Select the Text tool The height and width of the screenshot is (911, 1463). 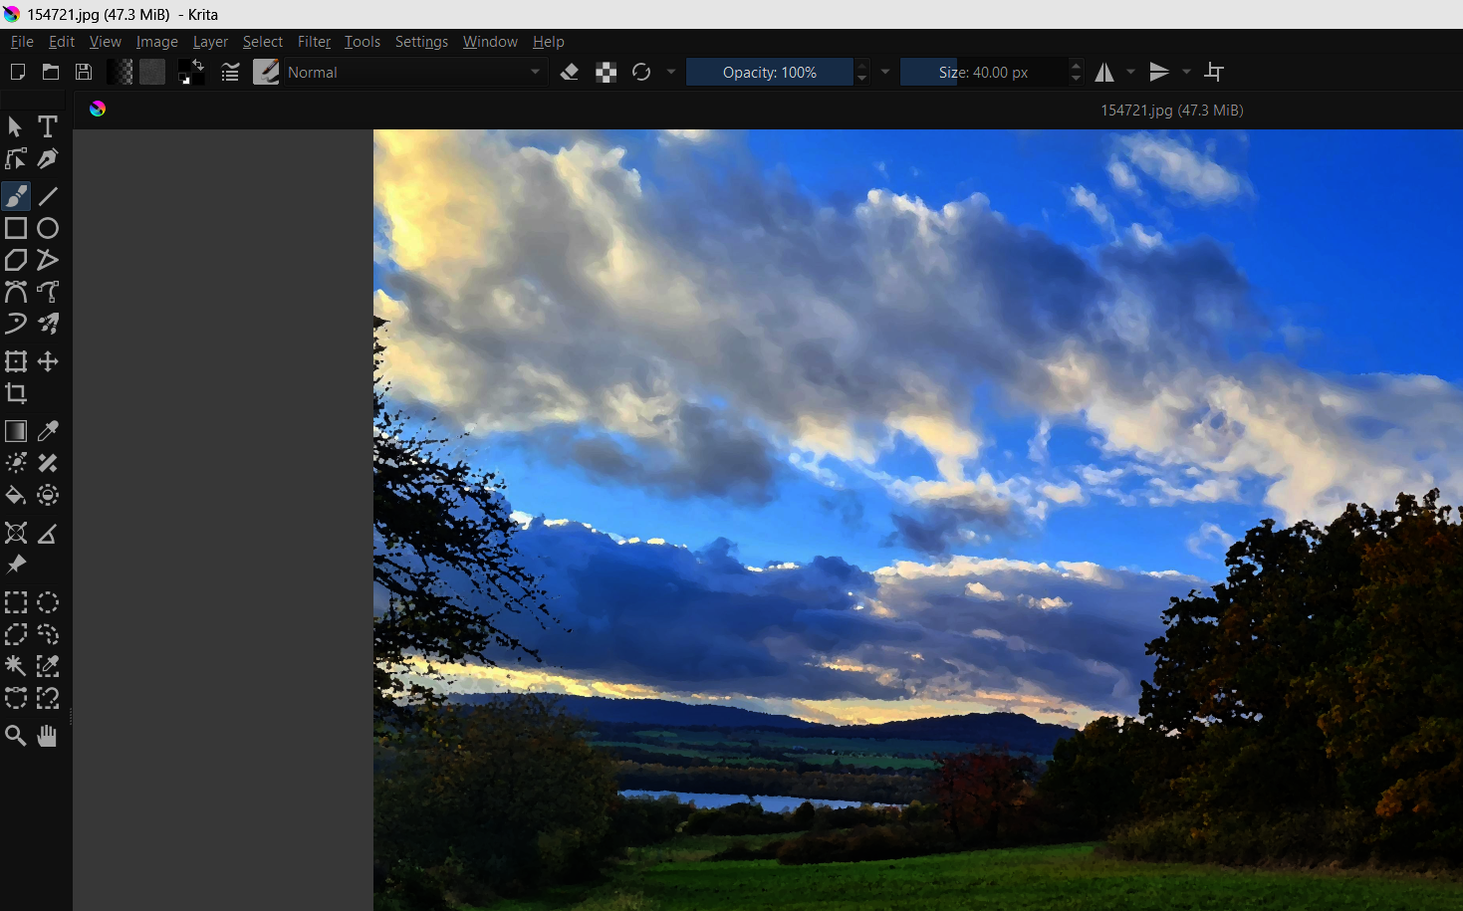(x=47, y=126)
